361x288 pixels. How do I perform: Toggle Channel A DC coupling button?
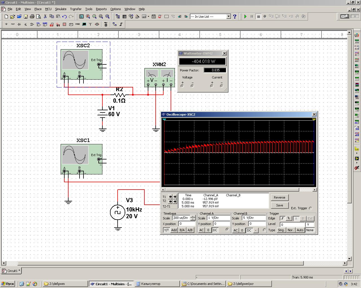[x=215, y=230]
